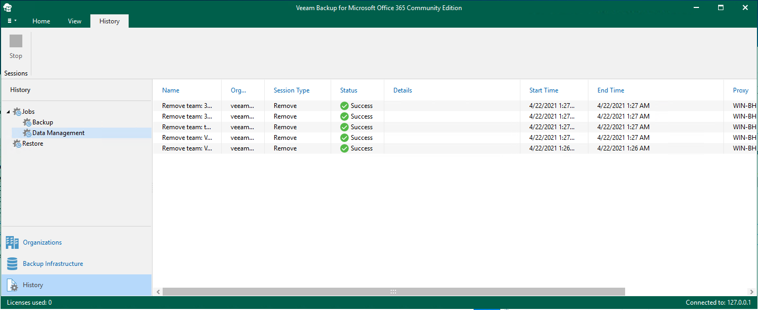Sort by the Proxy column header
758x310 pixels.
tap(740, 90)
